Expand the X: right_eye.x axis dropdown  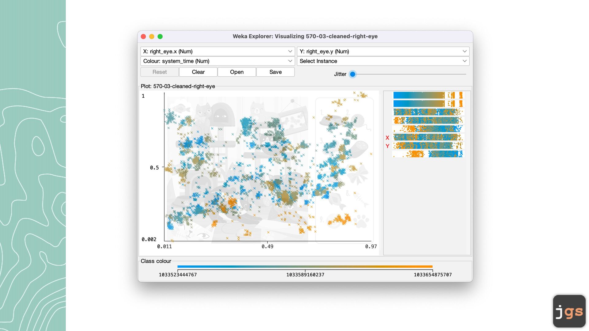[217, 51]
